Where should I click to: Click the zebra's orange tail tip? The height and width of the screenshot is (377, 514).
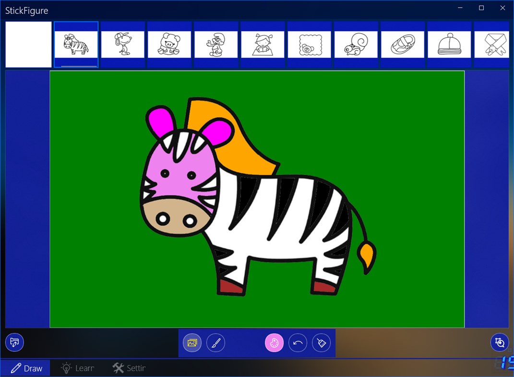(367, 256)
